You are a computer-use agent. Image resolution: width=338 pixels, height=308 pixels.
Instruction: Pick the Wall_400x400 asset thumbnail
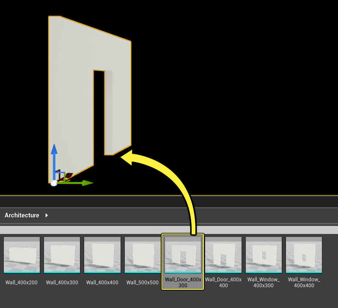[102, 255]
